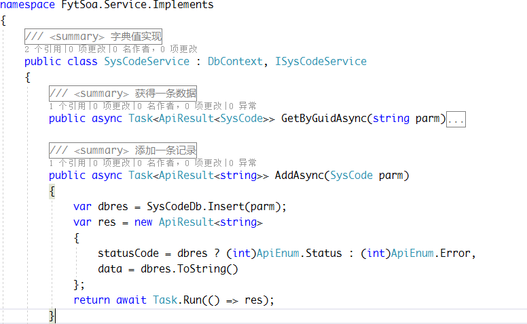Click the GetByGuidAsync method name

[x=324, y=119]
